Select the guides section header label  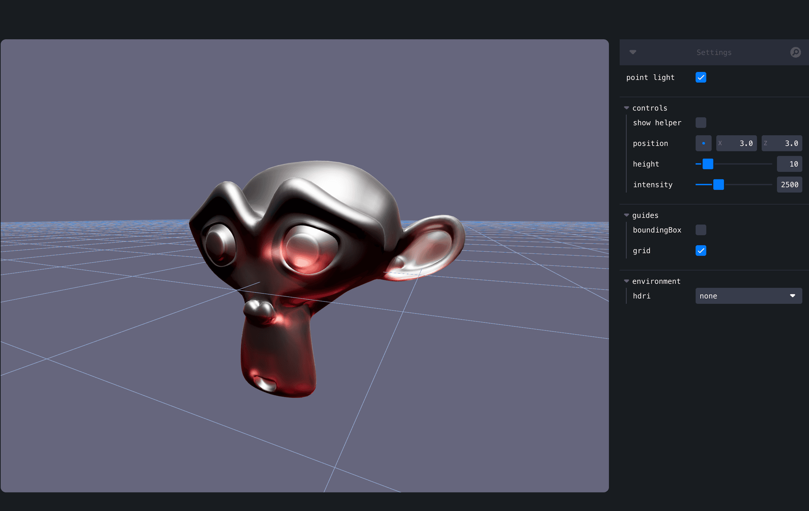(x=645, y=215)
